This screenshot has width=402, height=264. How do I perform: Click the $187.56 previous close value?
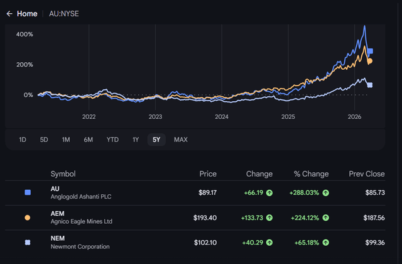(x=374, y=218)
